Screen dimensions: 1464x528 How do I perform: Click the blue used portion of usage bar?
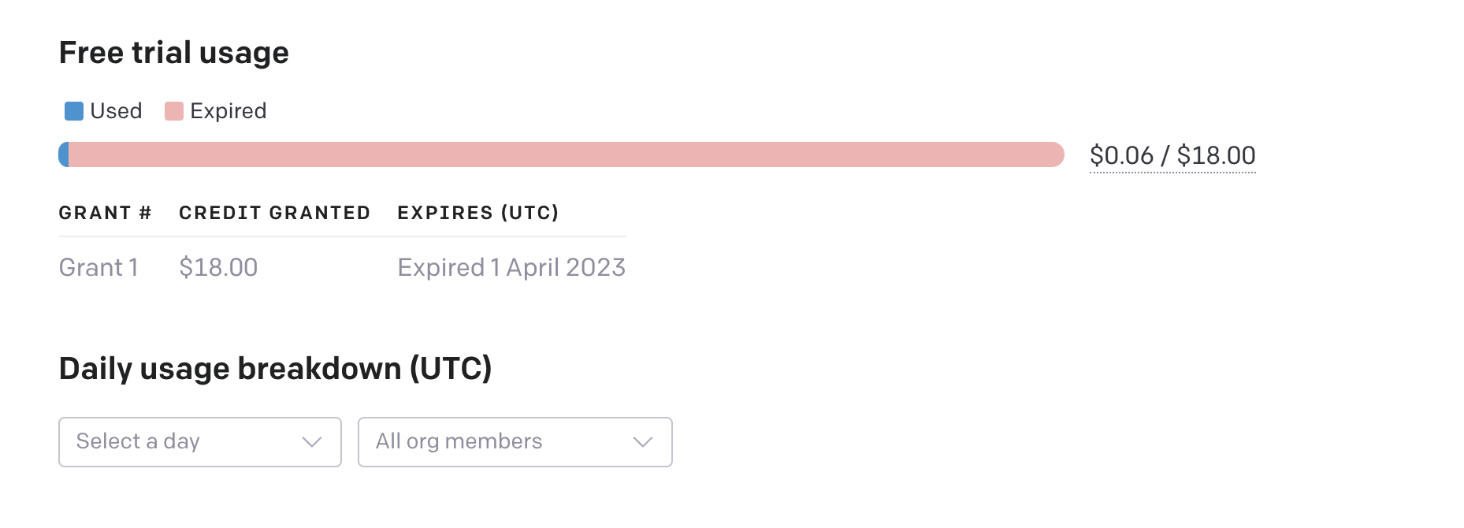click(65, 154)
